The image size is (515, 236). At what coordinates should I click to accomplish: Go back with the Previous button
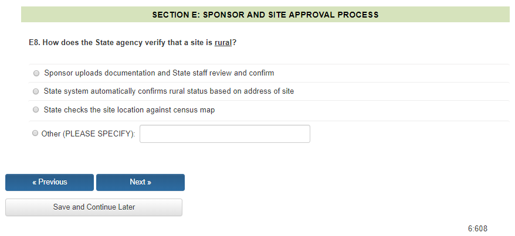point(49,182)
